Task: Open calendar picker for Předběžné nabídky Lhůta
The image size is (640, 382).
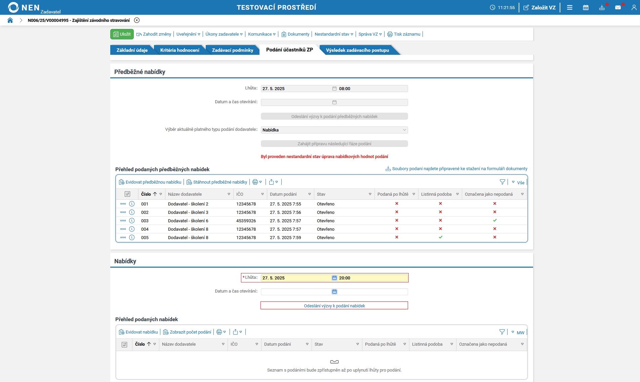Action: tap(334, 89)
